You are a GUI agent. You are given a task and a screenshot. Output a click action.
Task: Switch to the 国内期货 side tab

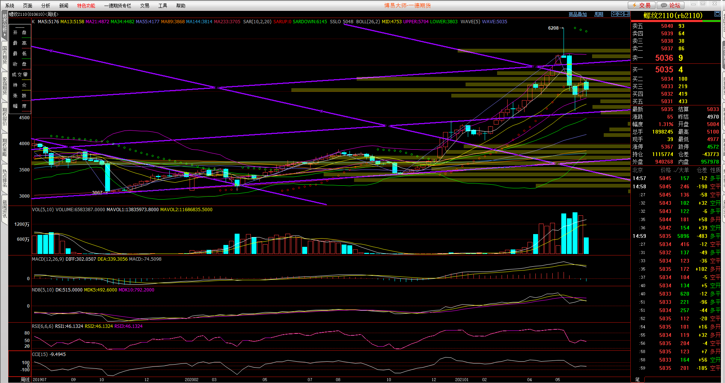[x=5, y=55]
